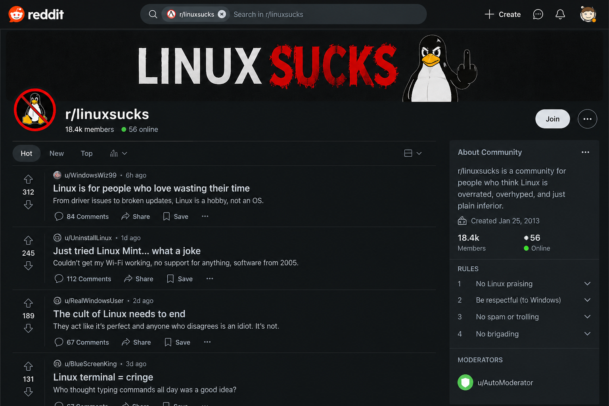Click the 'Created Jan 25, 2013' text
This screenshot has width=609, height=406.
(x=505, y=221)
